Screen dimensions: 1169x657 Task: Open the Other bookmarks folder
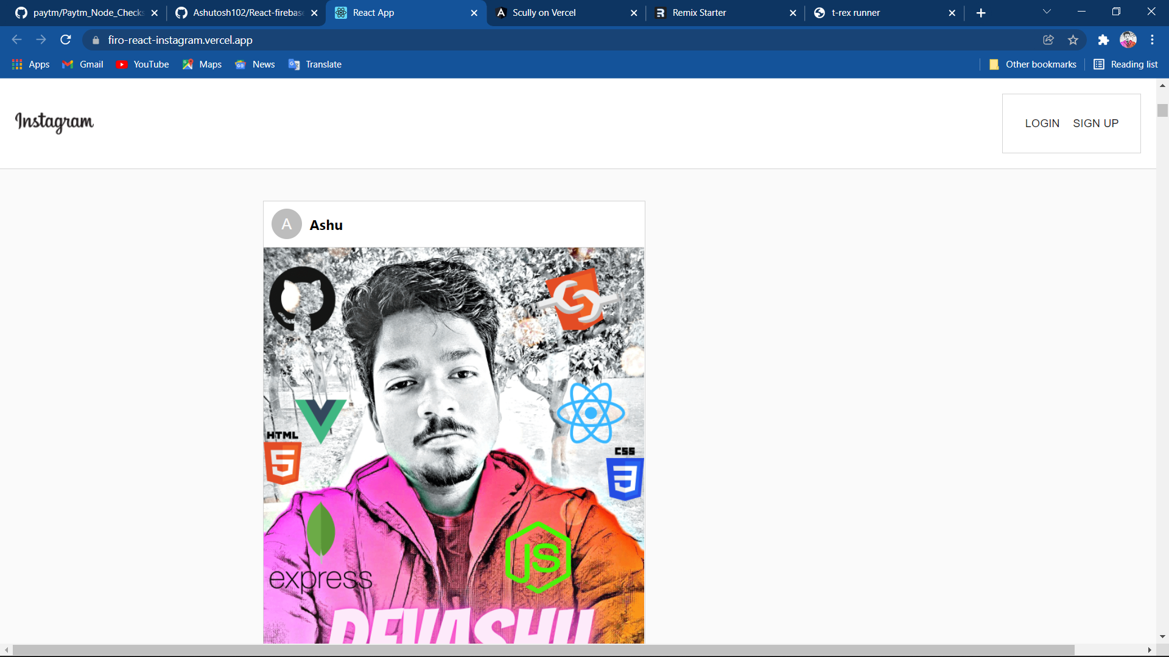[x=1033, y=64]
